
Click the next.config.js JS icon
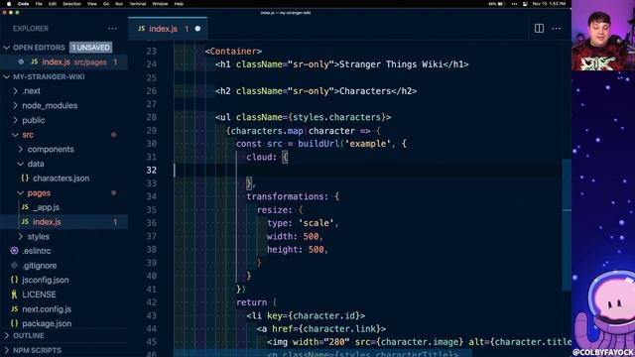tap(14, 308)
